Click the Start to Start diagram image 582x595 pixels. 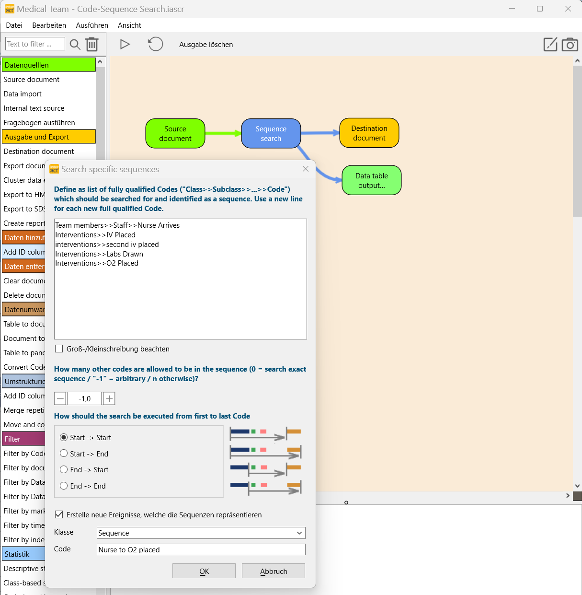pos(265,434)
